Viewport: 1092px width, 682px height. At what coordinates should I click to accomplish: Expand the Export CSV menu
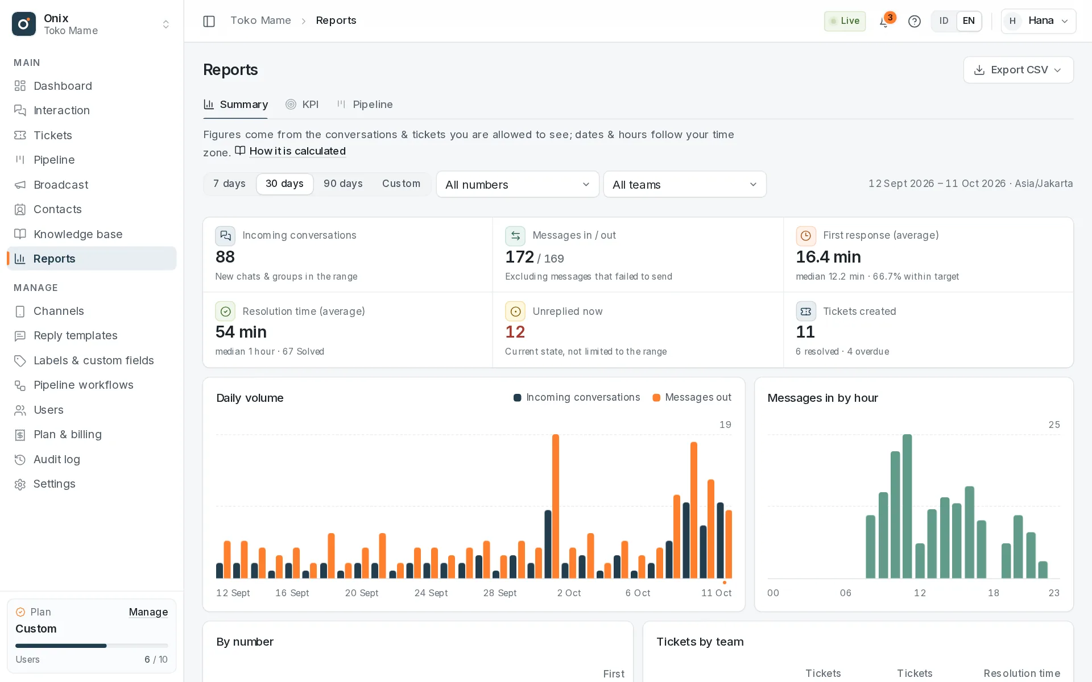1018,70
